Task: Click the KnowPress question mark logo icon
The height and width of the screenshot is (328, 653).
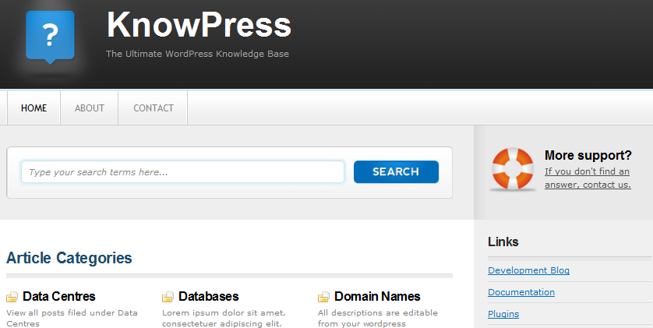Action: (x=50, y=37)
